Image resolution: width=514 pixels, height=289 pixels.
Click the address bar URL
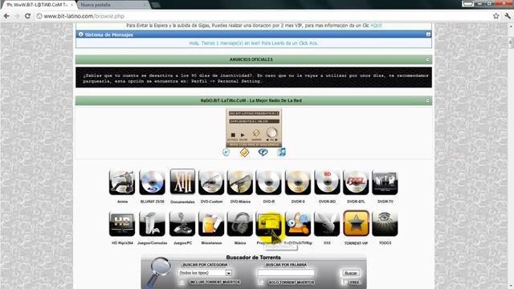click(x=84, y=16)
